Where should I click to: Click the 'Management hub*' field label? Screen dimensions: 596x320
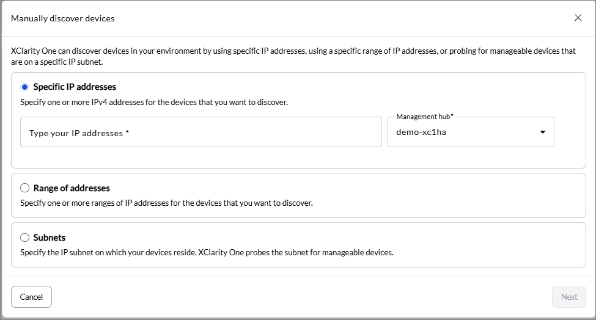coord(425,117)
